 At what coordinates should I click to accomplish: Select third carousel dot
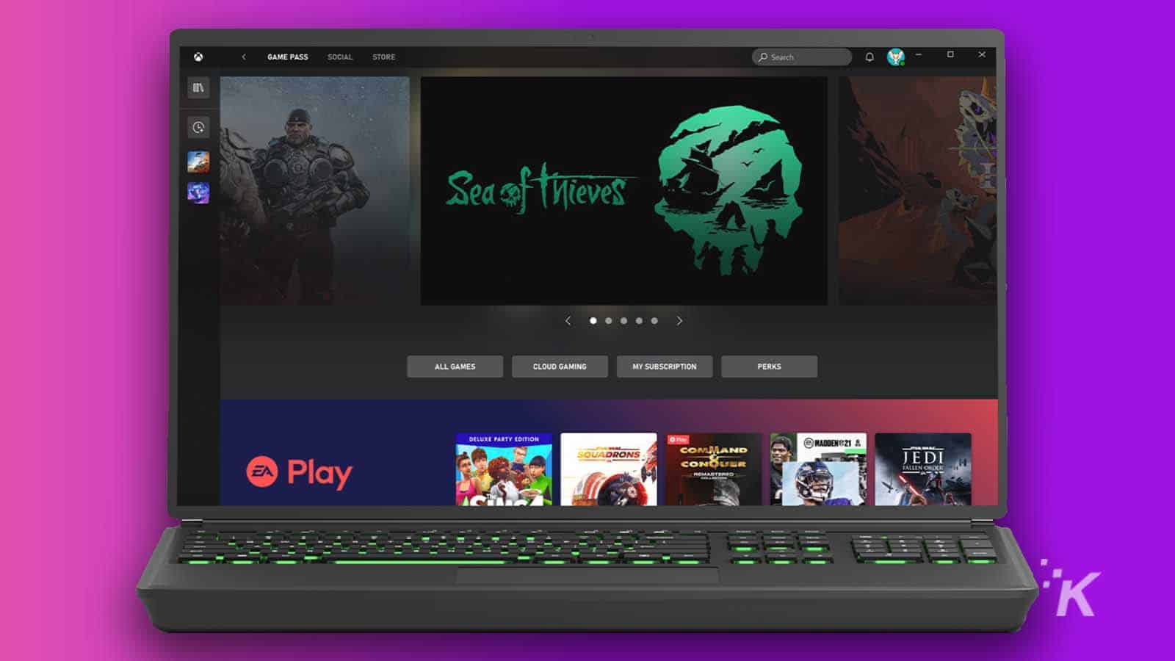pyautogui.click(x=623, y=321)
